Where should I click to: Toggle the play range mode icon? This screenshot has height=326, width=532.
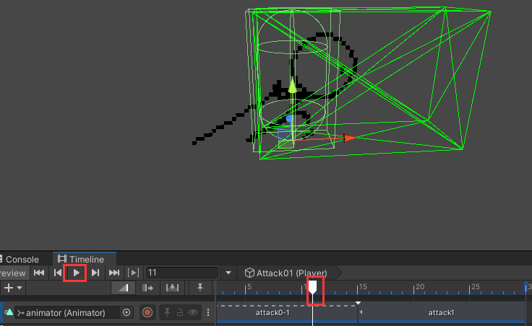point(133,273)
